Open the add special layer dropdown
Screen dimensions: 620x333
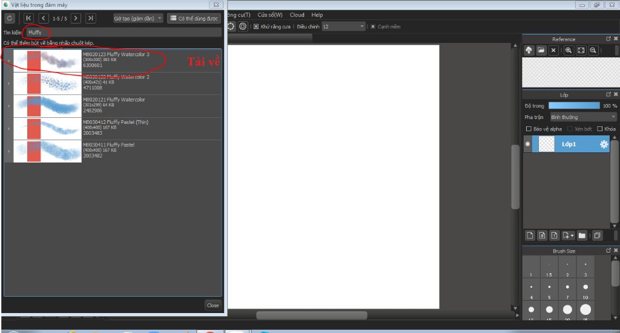click(568, 236)
